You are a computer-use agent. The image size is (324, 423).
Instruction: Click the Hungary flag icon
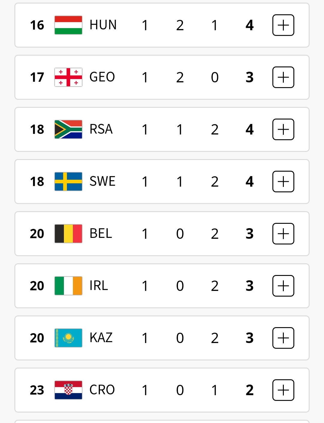[x=68, y=25]
